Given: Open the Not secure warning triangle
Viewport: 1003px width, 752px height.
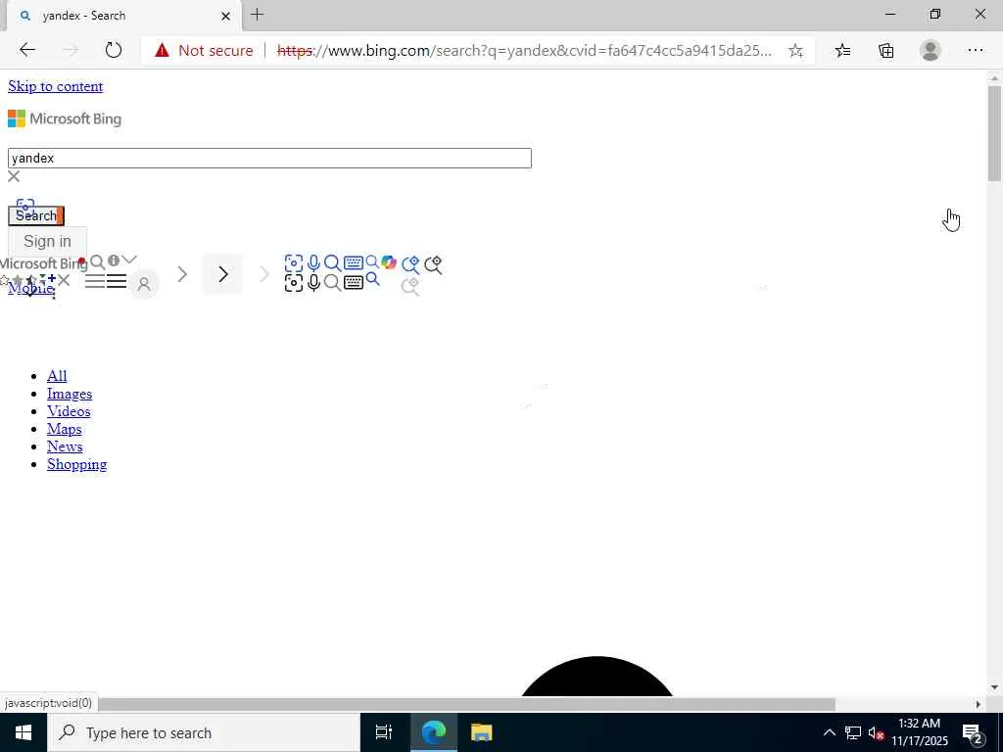Looking at the screenshot, I should pyautogui.click(x=162, y=50).
